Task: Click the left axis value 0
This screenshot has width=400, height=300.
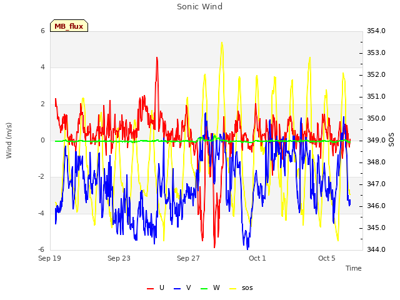Action: [42, 140]
